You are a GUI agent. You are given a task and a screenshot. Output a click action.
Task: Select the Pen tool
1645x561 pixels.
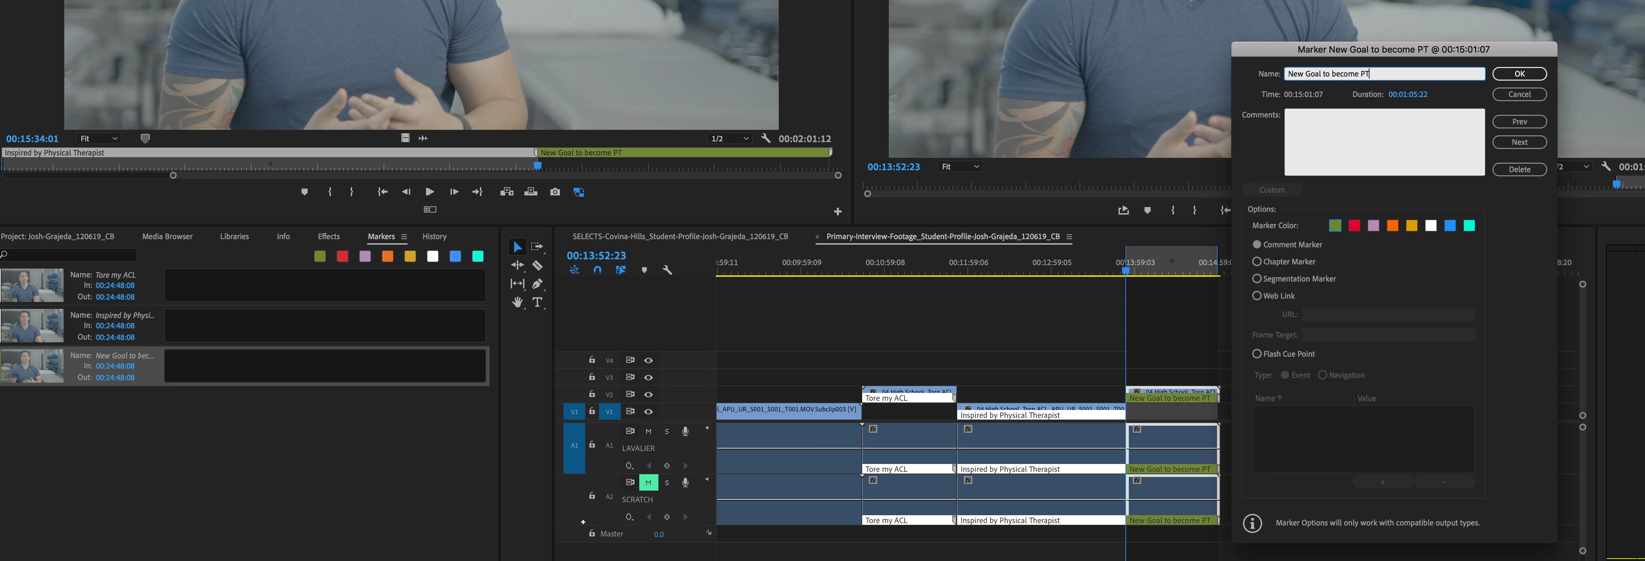pos(538,283)
